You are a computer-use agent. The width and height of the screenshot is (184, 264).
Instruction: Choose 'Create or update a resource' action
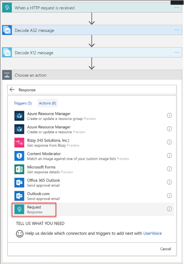49,132
